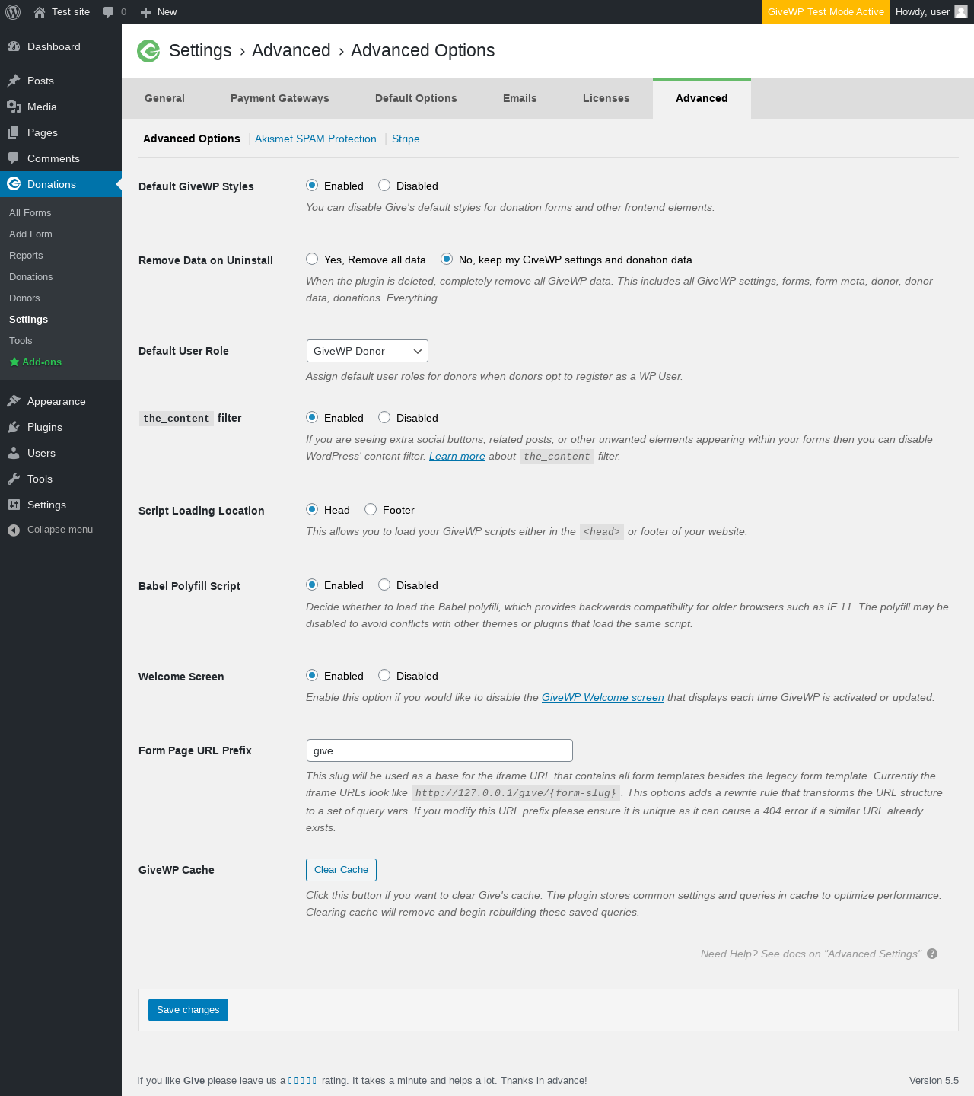
Task: Switch to the Licenses tab
Action: [606, 98]
